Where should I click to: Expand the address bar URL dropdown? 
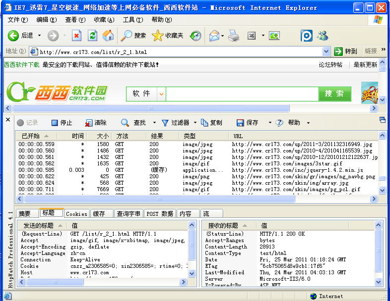click(x=326, y=51)
